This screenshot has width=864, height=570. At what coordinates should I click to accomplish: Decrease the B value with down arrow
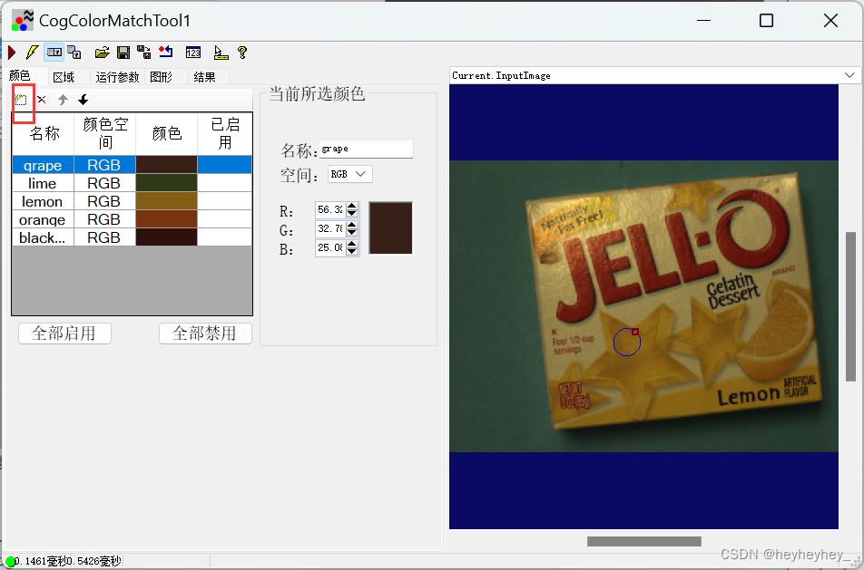352,251
